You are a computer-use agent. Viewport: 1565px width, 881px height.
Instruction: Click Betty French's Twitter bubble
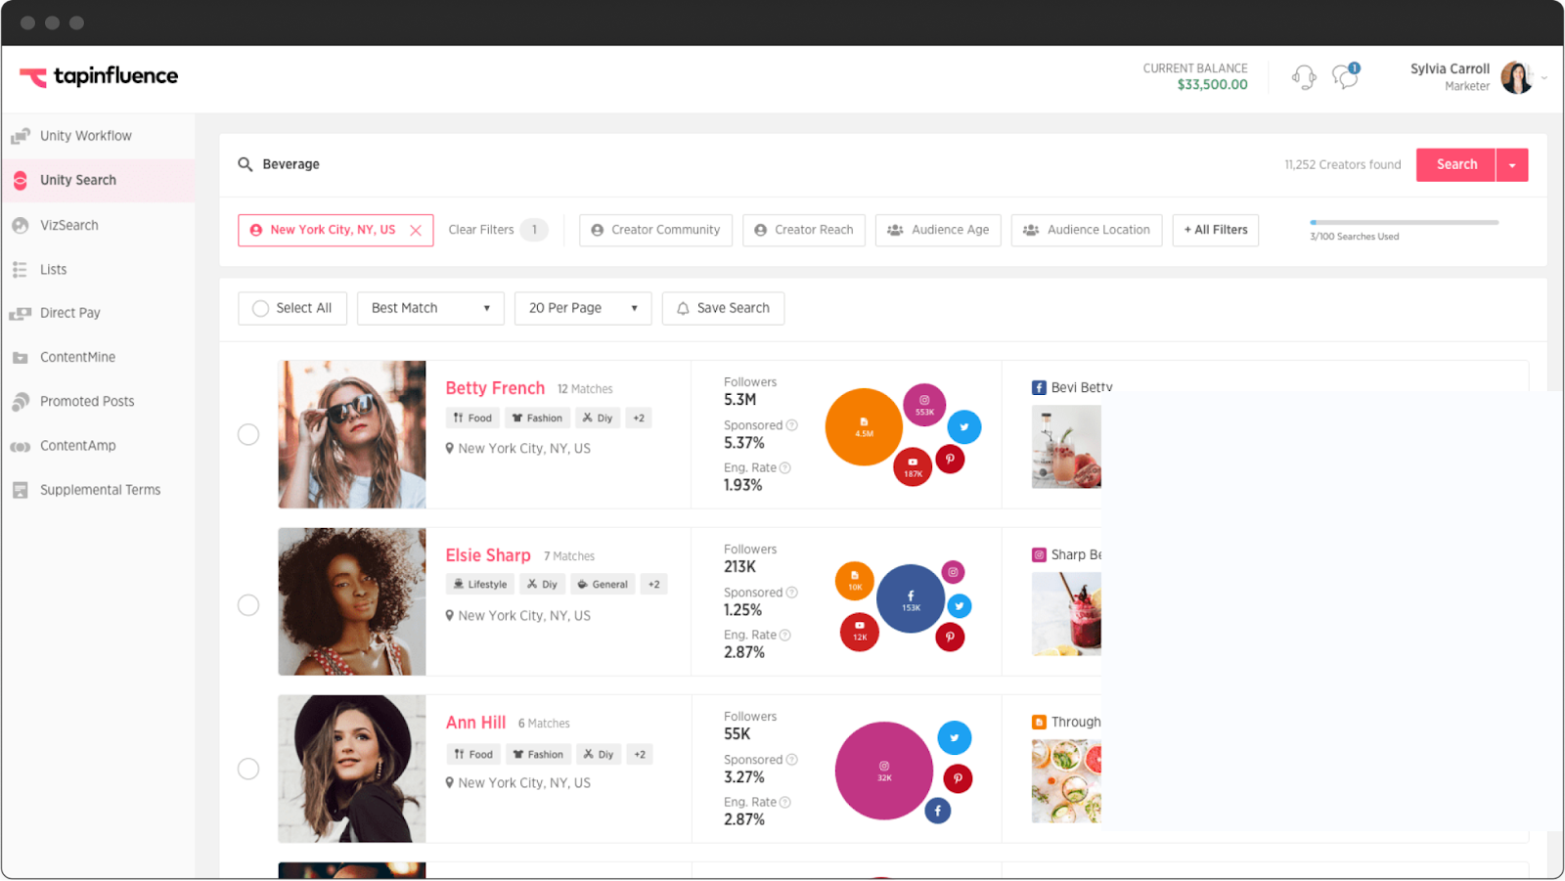point(964,427)
